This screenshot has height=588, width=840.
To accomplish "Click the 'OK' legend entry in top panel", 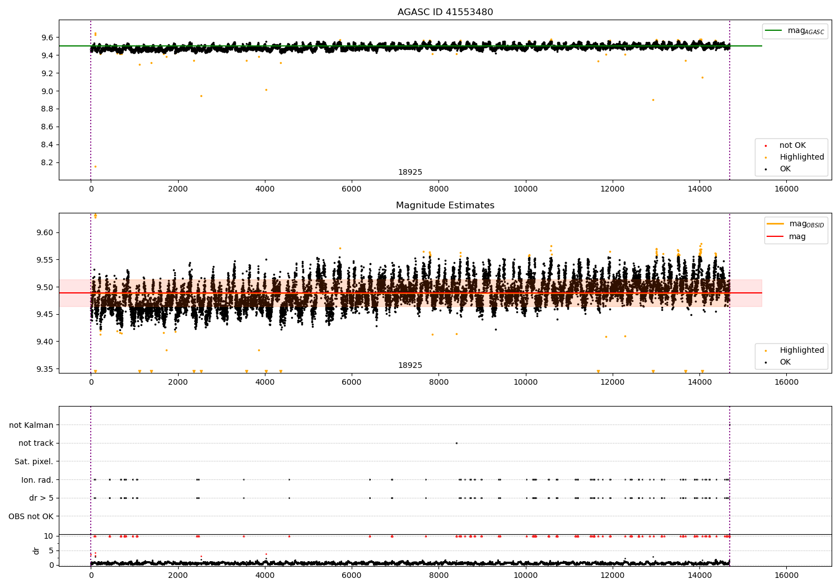I will (785, 169).
